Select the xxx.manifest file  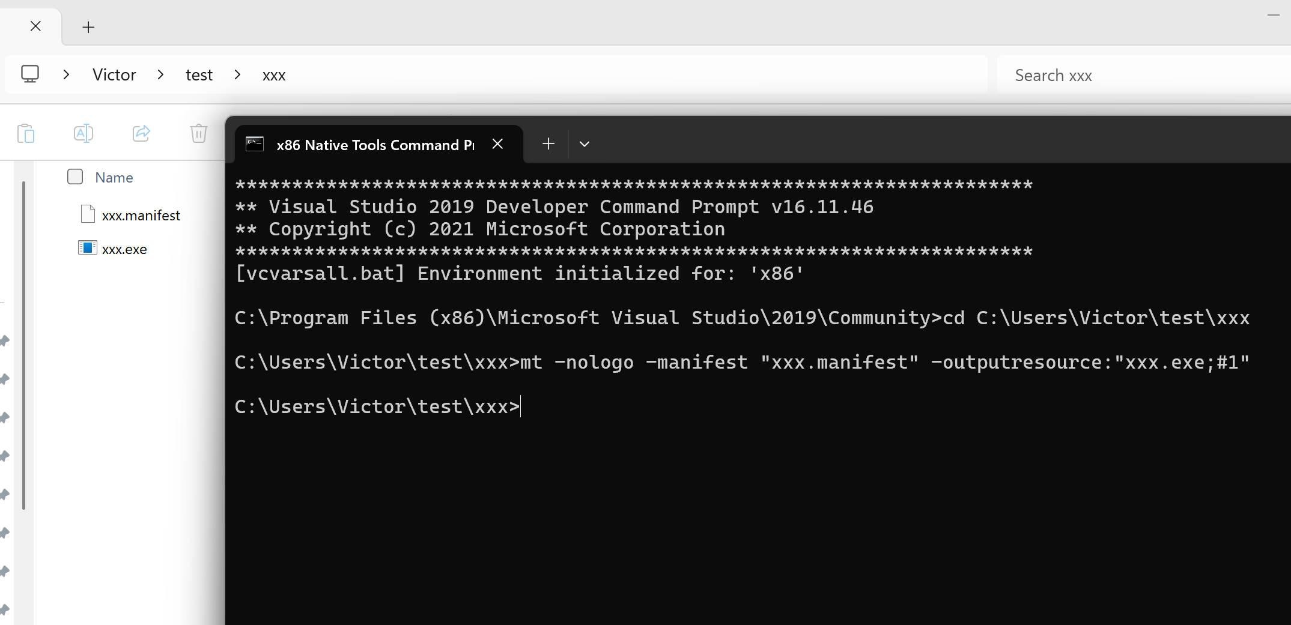141,216
